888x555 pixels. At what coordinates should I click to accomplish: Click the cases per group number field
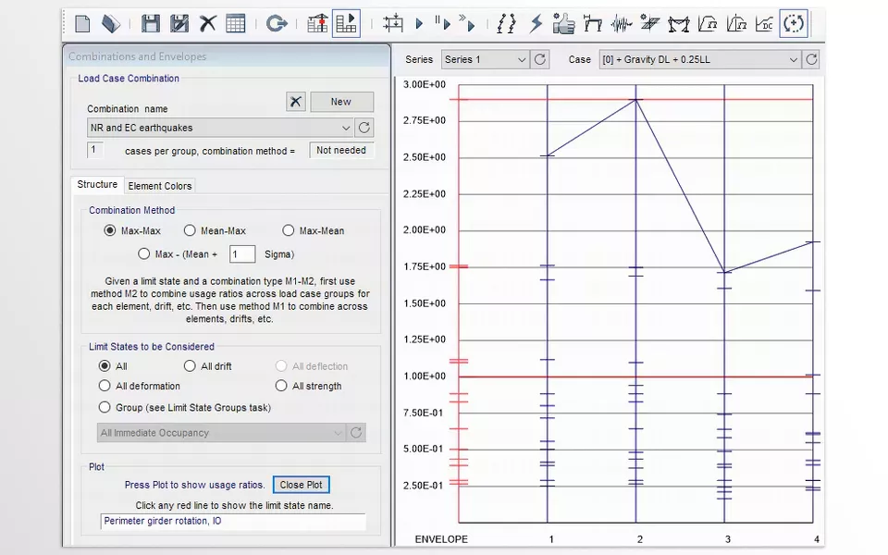point(94,150)
